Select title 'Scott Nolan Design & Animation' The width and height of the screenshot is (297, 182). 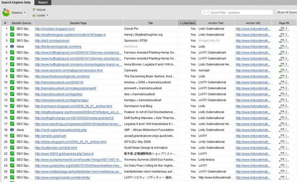click(x=146, y=147)
